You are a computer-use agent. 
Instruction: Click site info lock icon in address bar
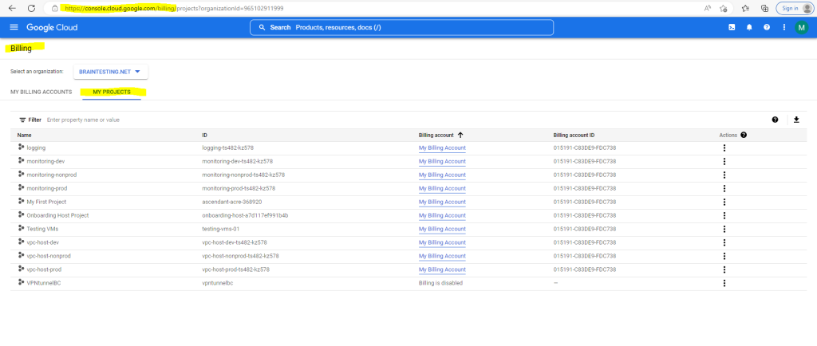point(55,8)
